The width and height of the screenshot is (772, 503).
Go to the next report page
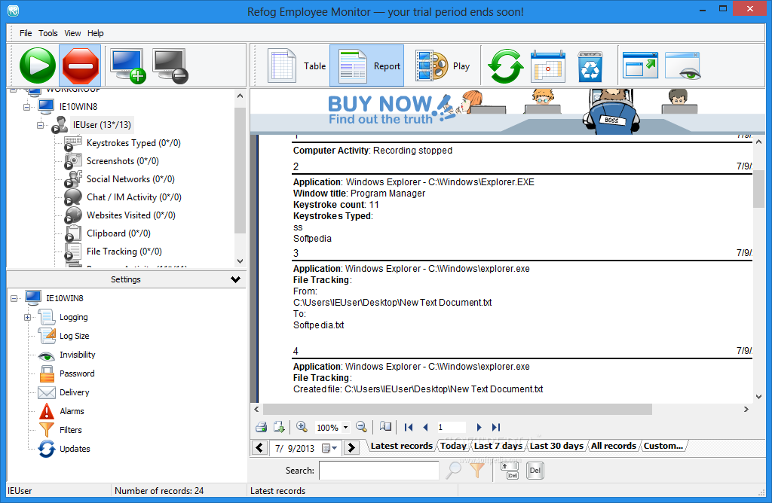[479, 427]
